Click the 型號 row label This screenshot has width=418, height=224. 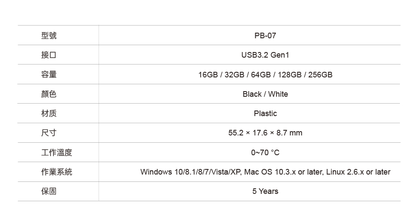tap(49, 35)
